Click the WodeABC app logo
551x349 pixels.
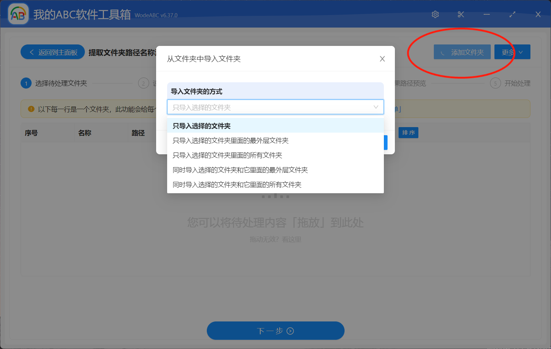coord(18,14)
